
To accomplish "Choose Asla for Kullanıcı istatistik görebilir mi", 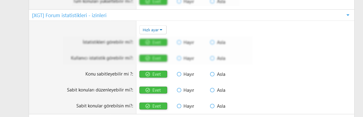I will (218, 58).
